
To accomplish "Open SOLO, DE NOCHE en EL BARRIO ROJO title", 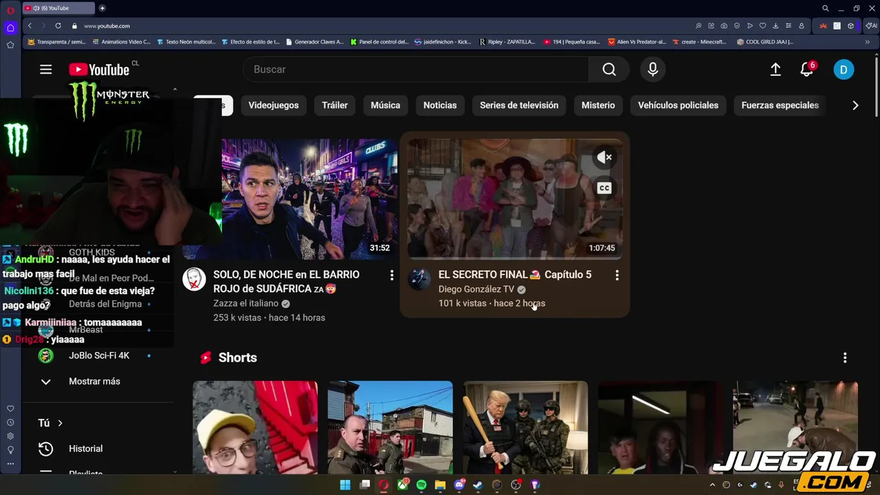I will pyautogui.click(x=286, y=281).
